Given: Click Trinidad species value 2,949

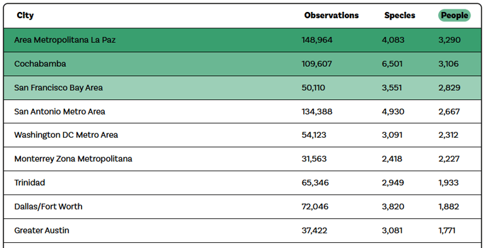Looking at the screenshot, I should 393,183.
